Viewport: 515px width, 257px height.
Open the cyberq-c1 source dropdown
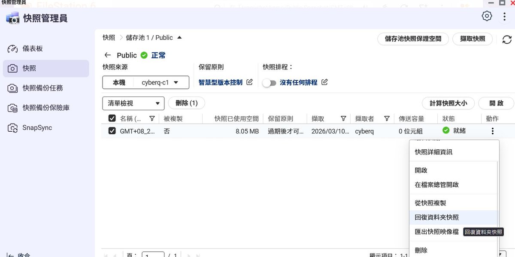click(160, 82)
